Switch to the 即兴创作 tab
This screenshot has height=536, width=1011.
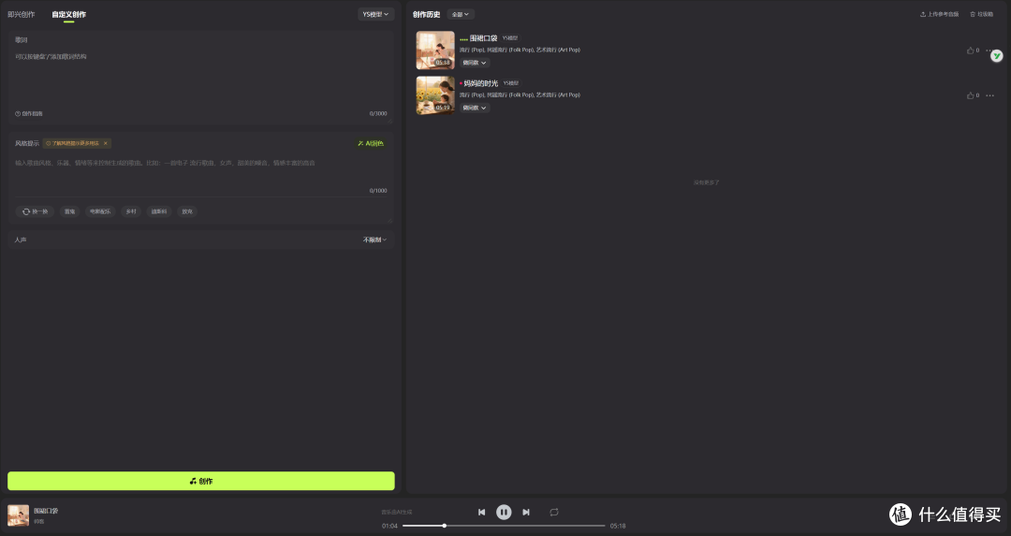click(22, 14)
